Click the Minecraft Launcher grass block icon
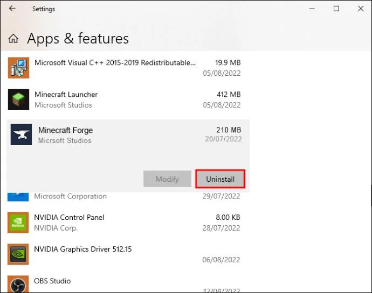This screenshot has height=293, width=372. point(18,99)
